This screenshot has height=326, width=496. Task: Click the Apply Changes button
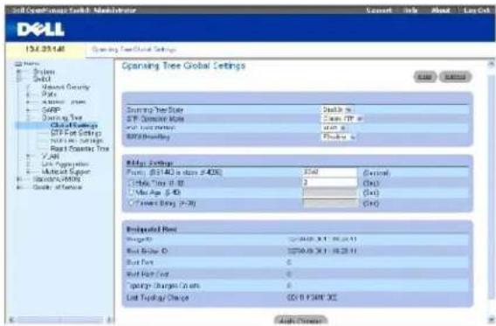pyautogui.click(x=300, y=320)
